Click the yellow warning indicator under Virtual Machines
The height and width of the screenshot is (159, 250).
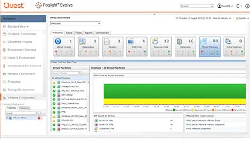coord(212,52)
